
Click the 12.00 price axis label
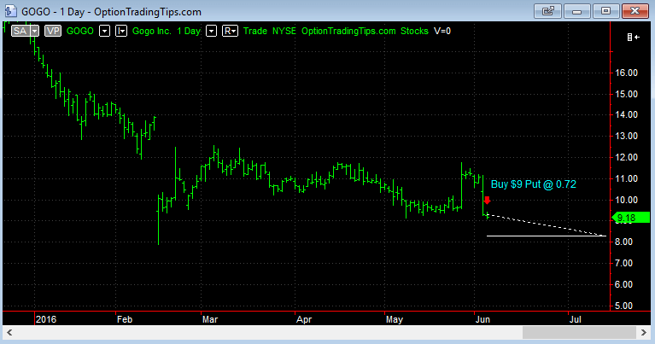626,157
